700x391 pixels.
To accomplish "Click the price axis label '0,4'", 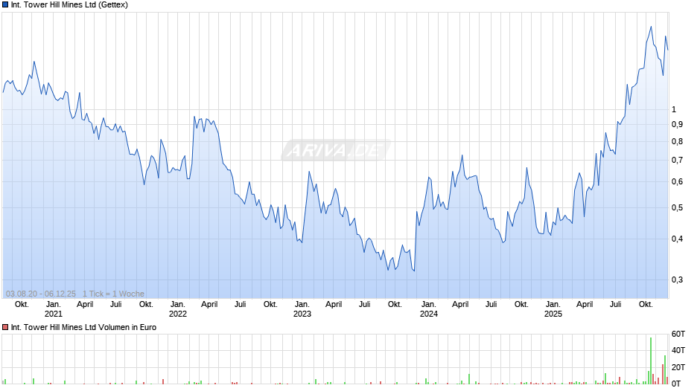I will tap(677, 239).
